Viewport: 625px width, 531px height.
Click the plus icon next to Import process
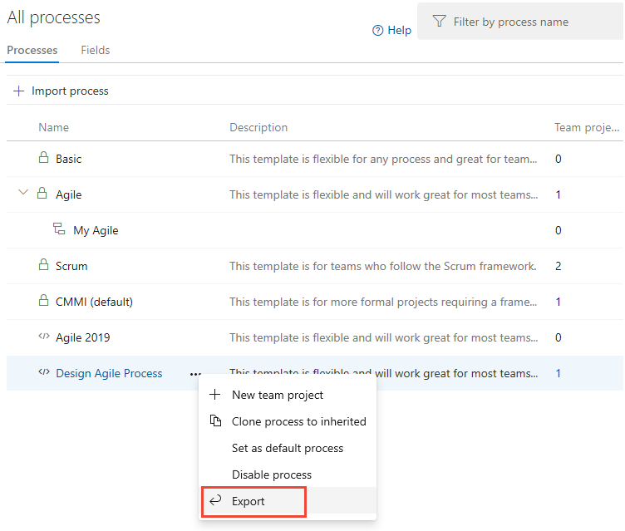(19, 91)
